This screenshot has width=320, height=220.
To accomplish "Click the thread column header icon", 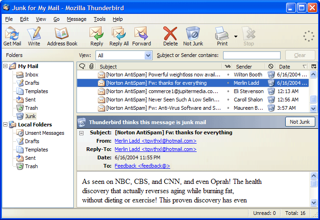I will tap(82, 66).
